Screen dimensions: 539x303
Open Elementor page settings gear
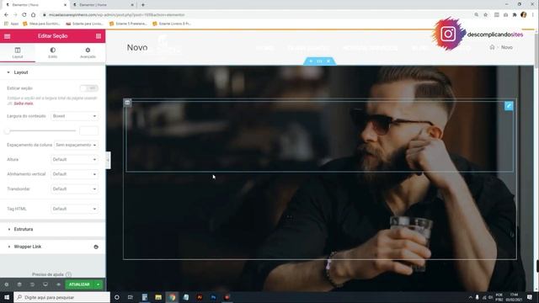(7, 284)
